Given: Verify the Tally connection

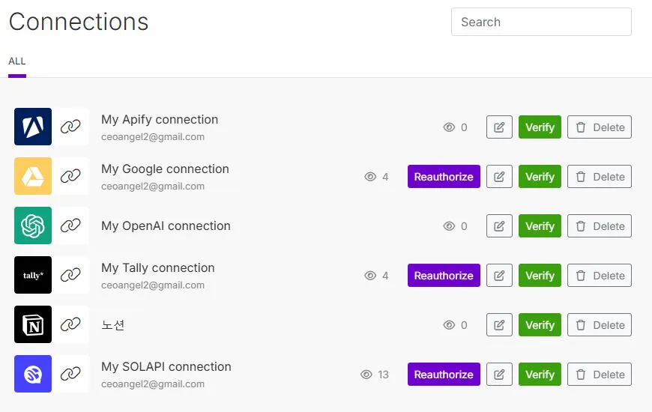Looking at the screenshot, I should [x=540, y=276].
